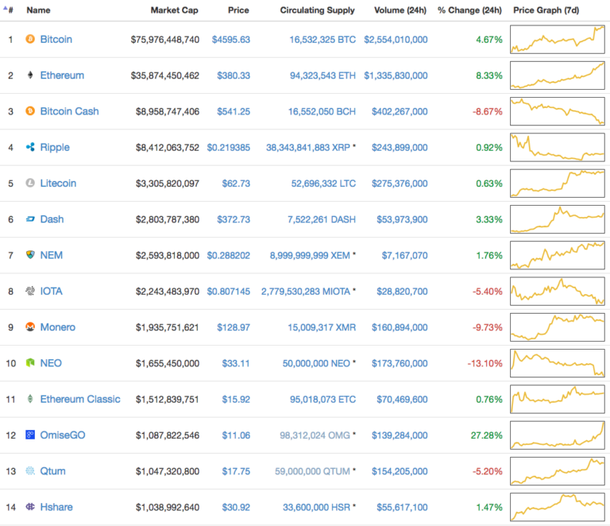Sort table by Price column

pos(238,10)
